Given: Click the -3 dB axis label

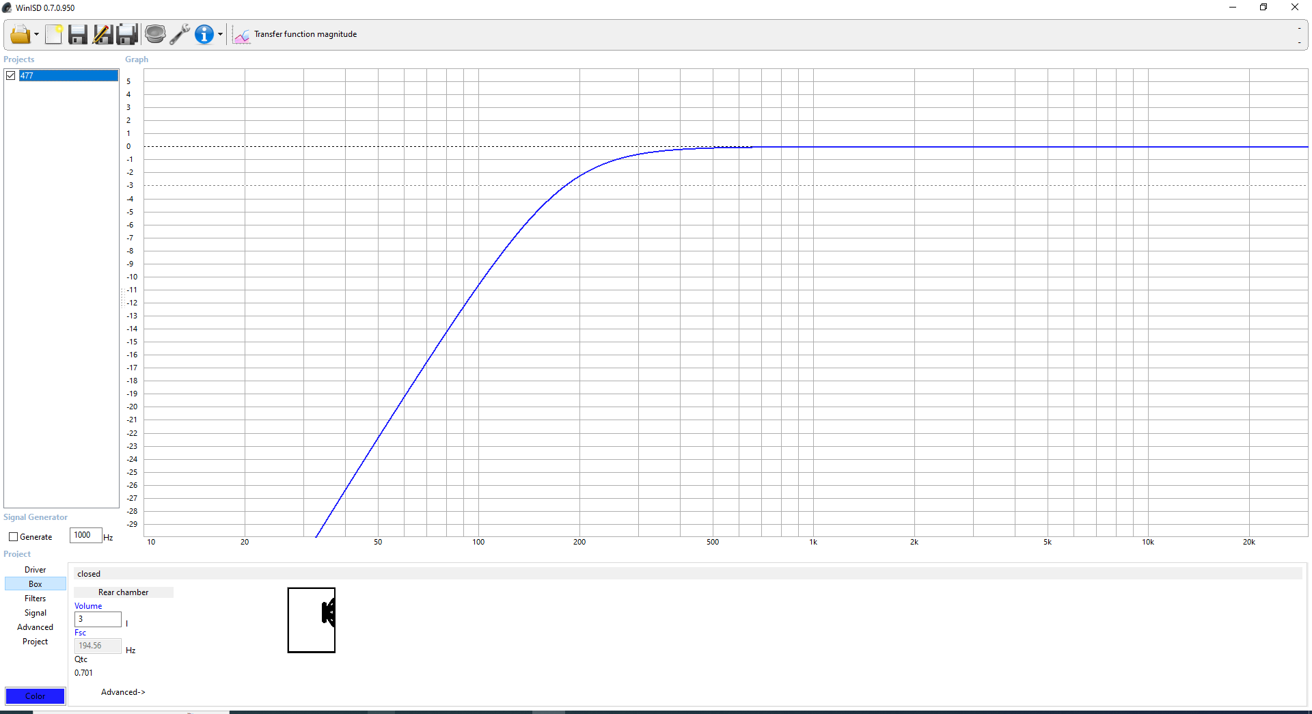Looking at the screenshot, I should (x=130, y=186).
